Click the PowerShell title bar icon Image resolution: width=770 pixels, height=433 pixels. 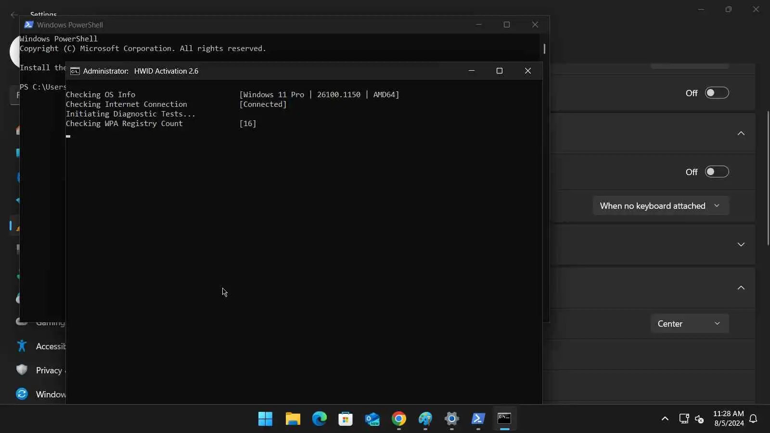pos(29,25)
